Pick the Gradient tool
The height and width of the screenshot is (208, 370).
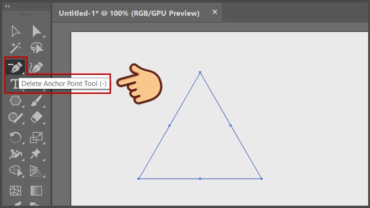click(x=37, y=190)
